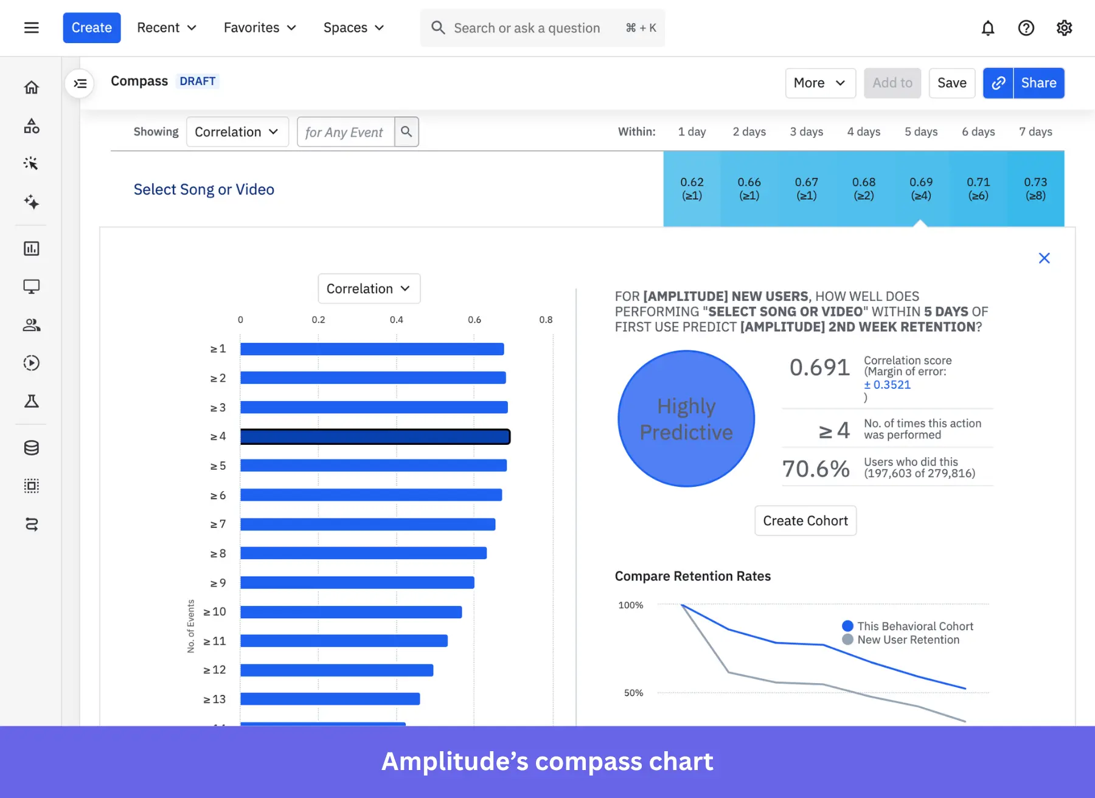Image resolution: width=1095 pixels, height=798 pixels.
Task: Select the 7 days 0.73 correlation cell
Action: pyautogui.click(x=1035, y=188)
